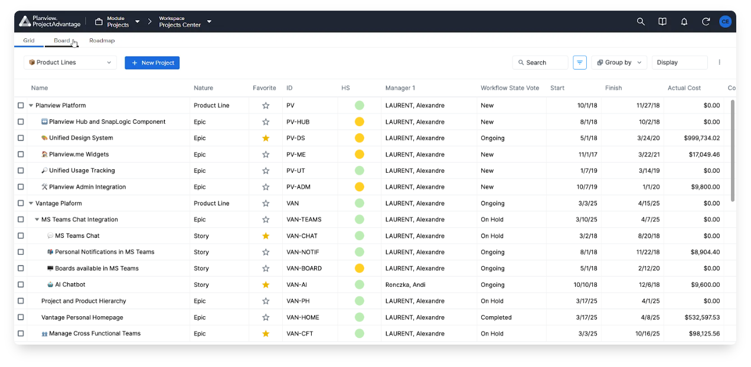Switch to the Roadmap tab
This screenshot has height=367, width=751.
point(102,41)
